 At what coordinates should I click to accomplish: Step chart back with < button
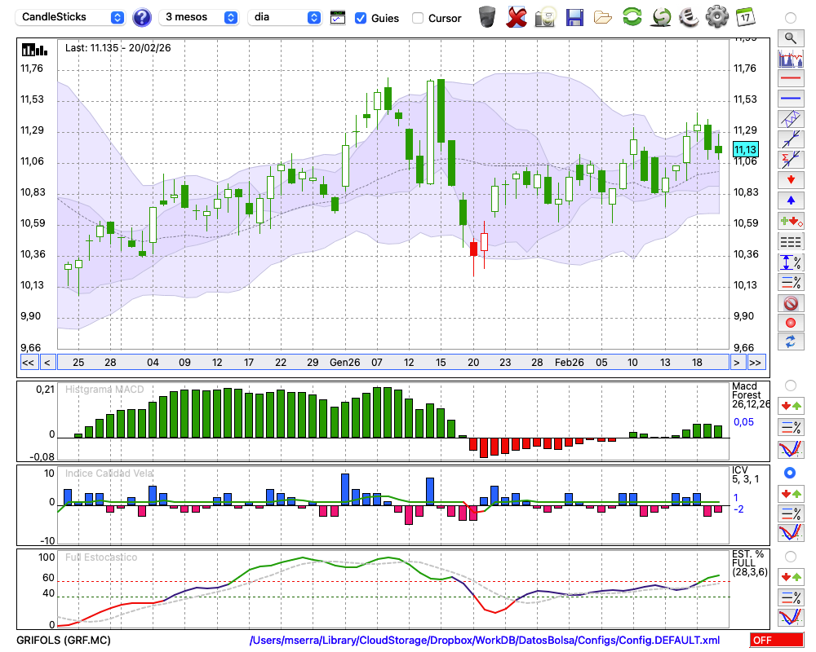[x=47, y=363]
